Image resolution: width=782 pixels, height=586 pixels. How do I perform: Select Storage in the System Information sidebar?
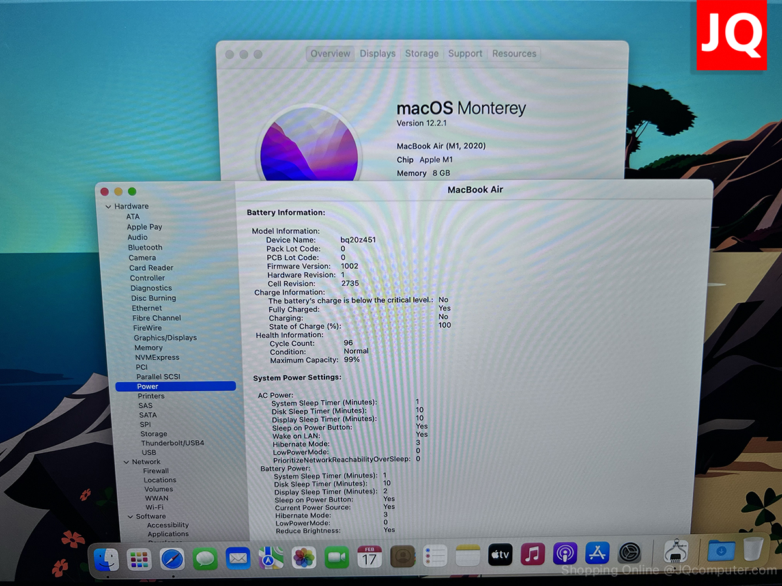point(154,434)
